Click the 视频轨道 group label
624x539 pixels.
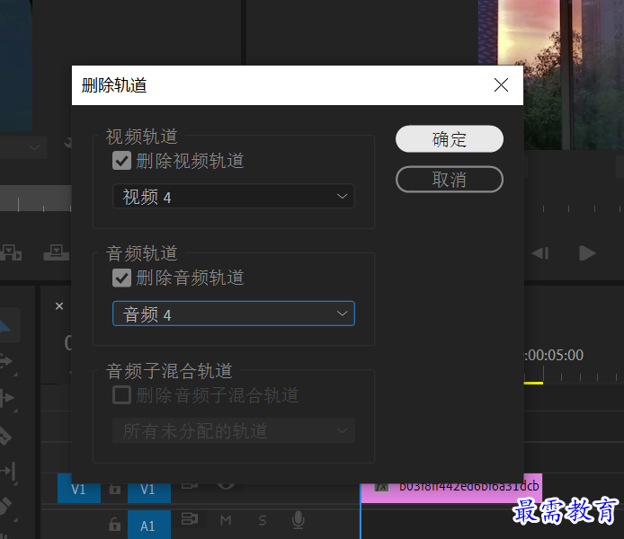[x=142, y=137]
